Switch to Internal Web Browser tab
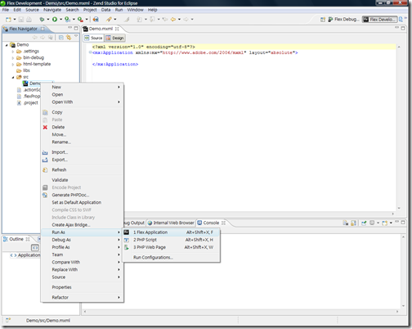This screenshot has width=412, height=329. (x=171, y=223)
